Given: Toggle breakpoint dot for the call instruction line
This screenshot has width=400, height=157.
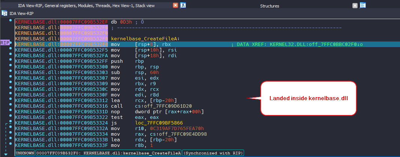Looking at the screenshot, I should pos(10,104).
